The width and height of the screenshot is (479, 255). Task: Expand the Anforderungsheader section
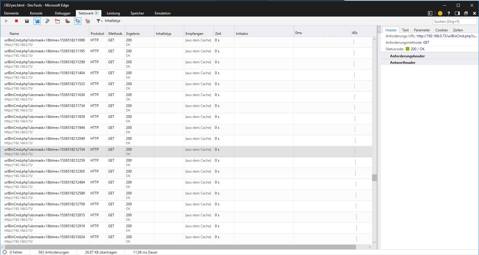click(x=430, y=56)
